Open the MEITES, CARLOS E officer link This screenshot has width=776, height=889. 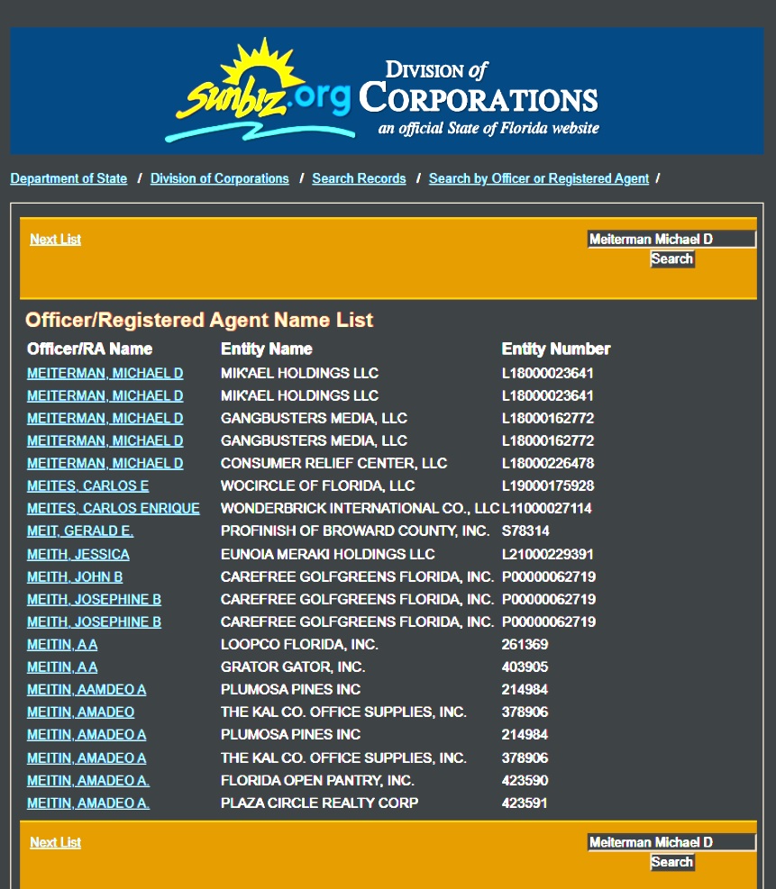[x=88, y=485]
